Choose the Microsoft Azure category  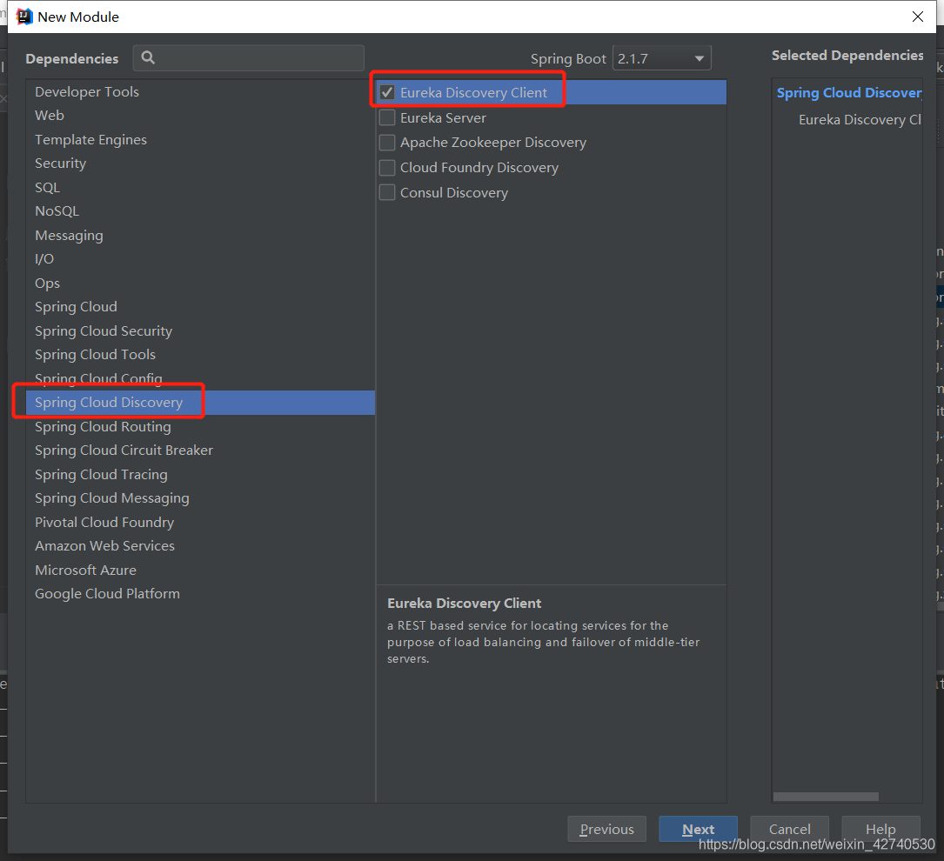click(200, 570)
